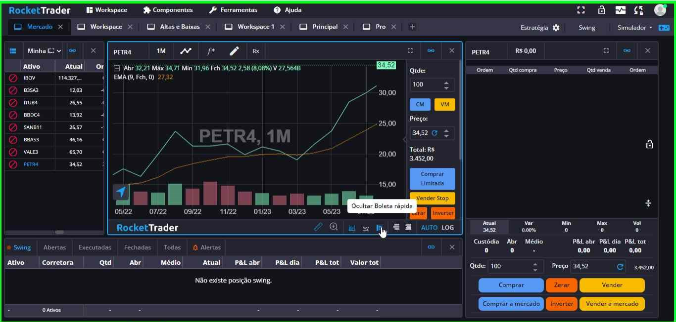Image resolution: width=676 pixels, height=322 pixels.
Task: Click the blue gamepad simulator icon
Action: coord(664,28)
